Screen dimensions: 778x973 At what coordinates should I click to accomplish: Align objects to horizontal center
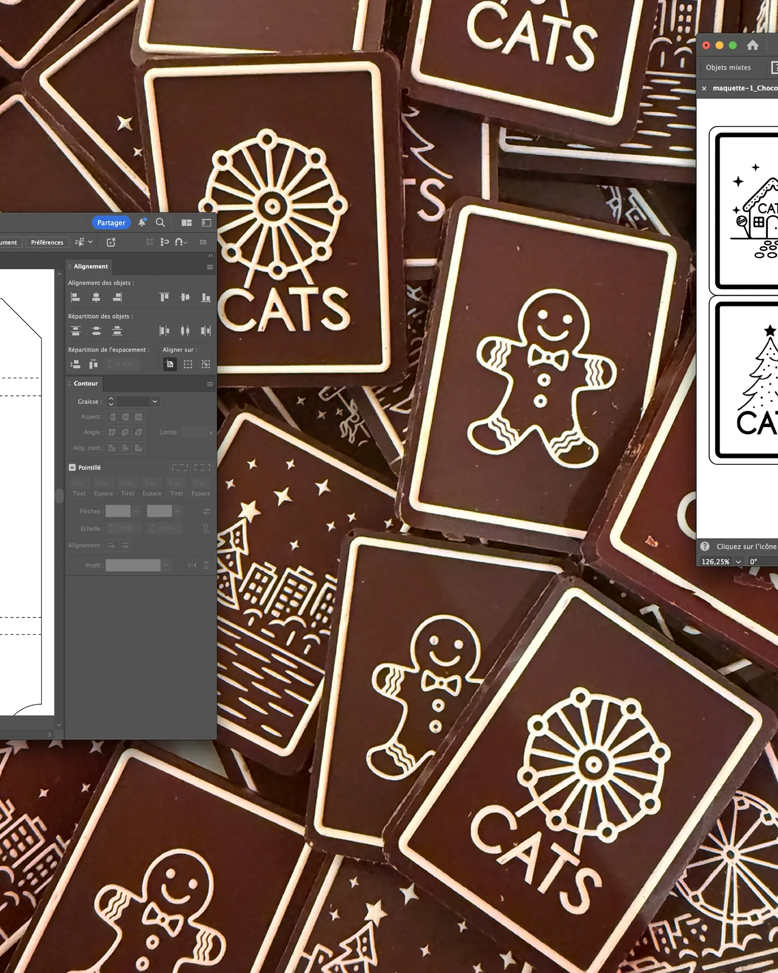96,297
